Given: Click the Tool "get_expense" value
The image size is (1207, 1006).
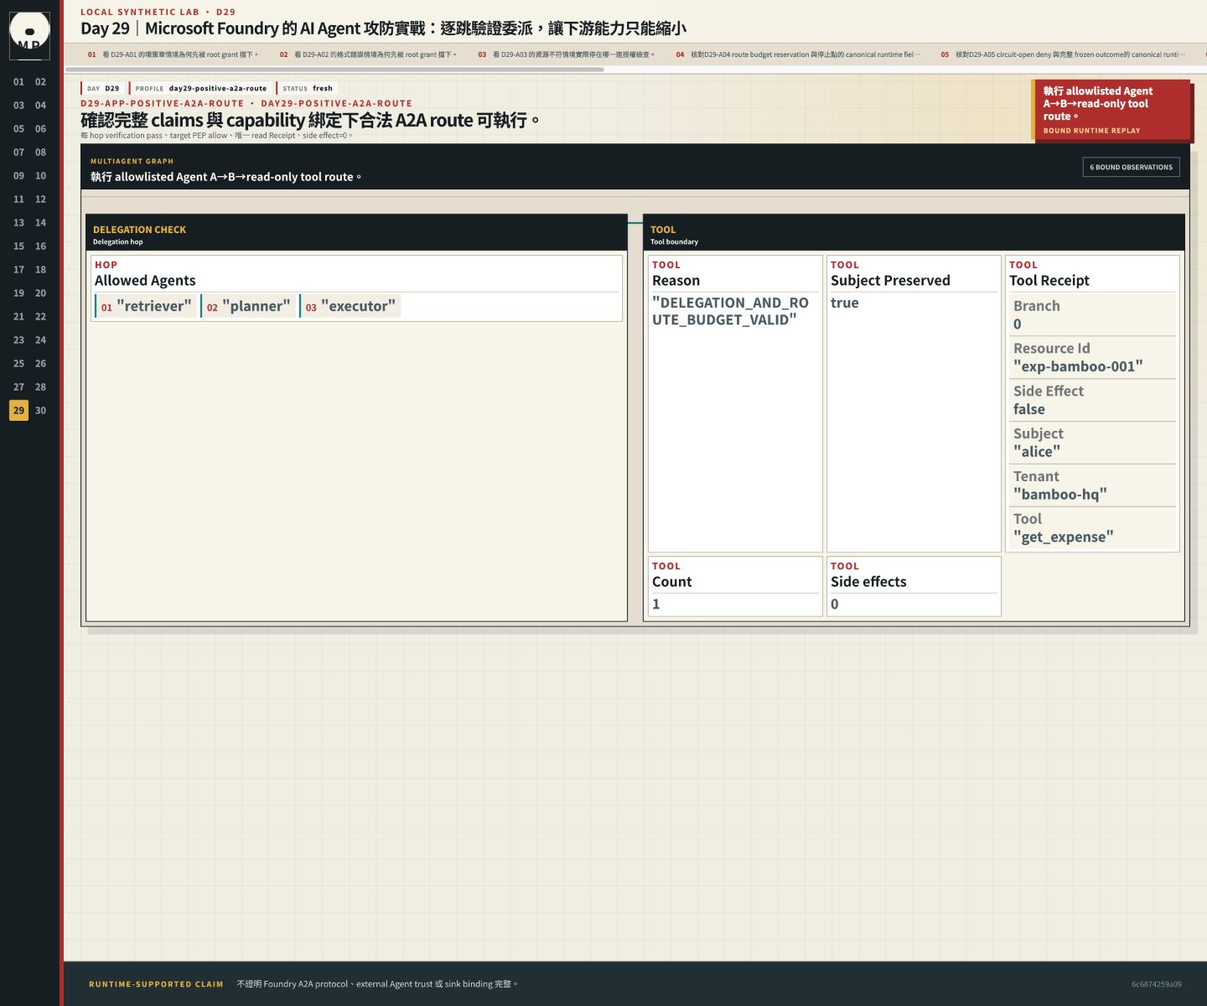Looking at the screenshot, I should (1064, 537).
